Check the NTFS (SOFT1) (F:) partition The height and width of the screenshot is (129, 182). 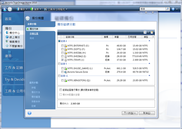coord(63,49)
